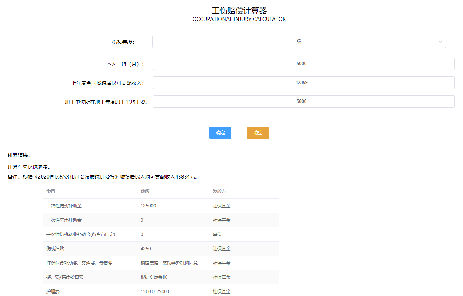Click the 护理费 row label

click(x=53, y=291)
